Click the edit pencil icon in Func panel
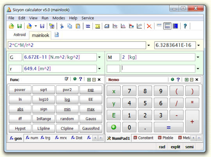 tap(66, 79)
